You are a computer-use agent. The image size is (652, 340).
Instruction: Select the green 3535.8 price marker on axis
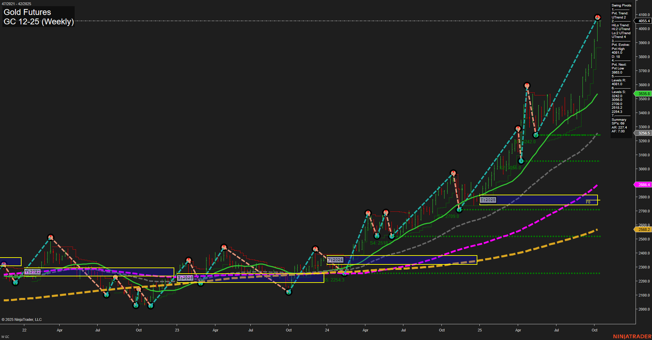643,93
